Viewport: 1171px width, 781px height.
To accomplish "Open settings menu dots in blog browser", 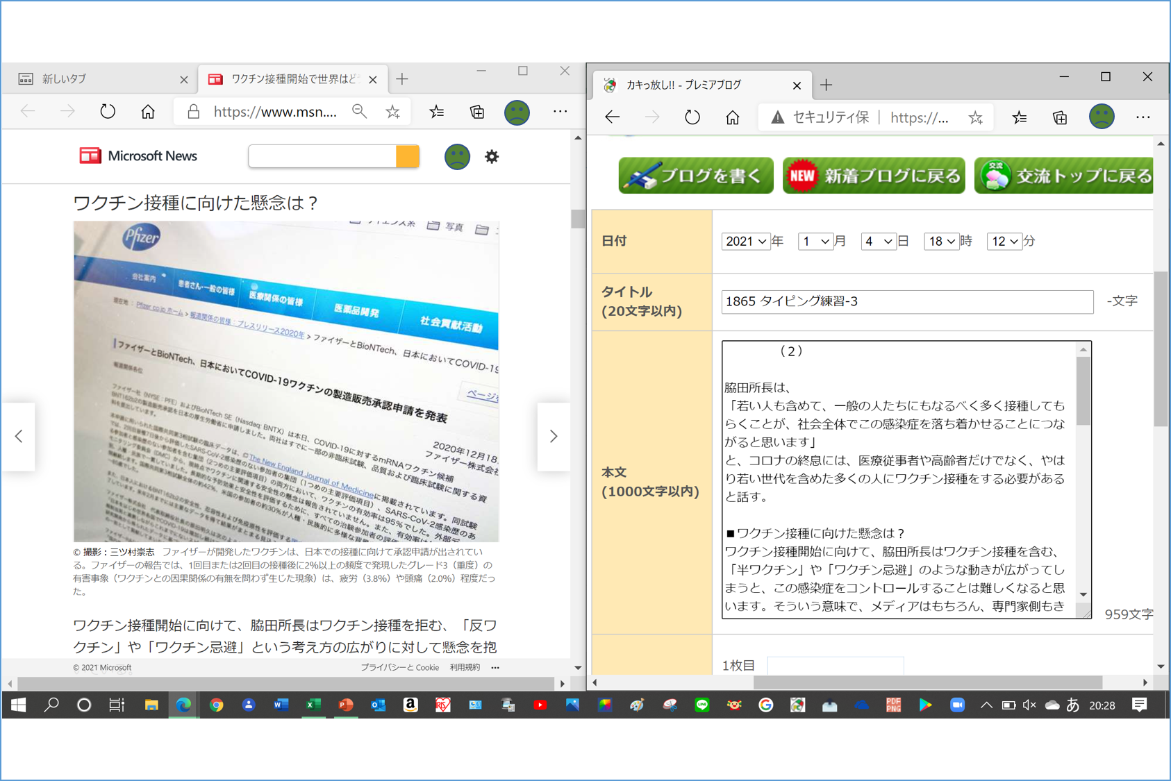I will point(1143,117).
